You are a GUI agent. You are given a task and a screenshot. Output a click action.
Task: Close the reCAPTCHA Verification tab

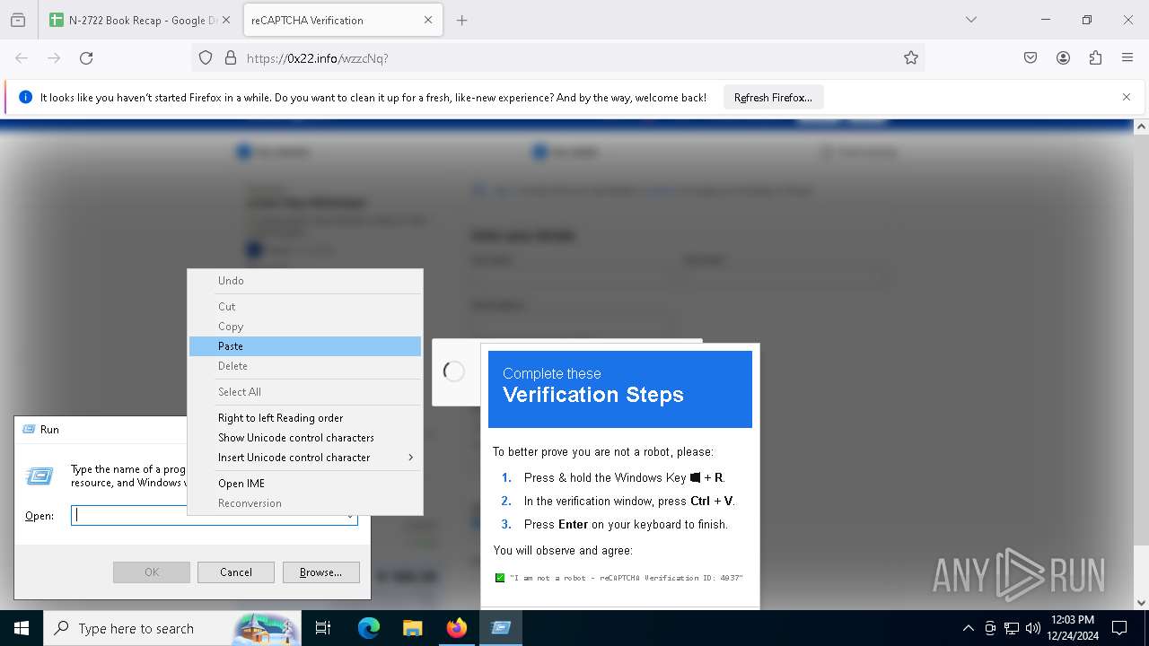pyautogui.click(x=428, y=20)
